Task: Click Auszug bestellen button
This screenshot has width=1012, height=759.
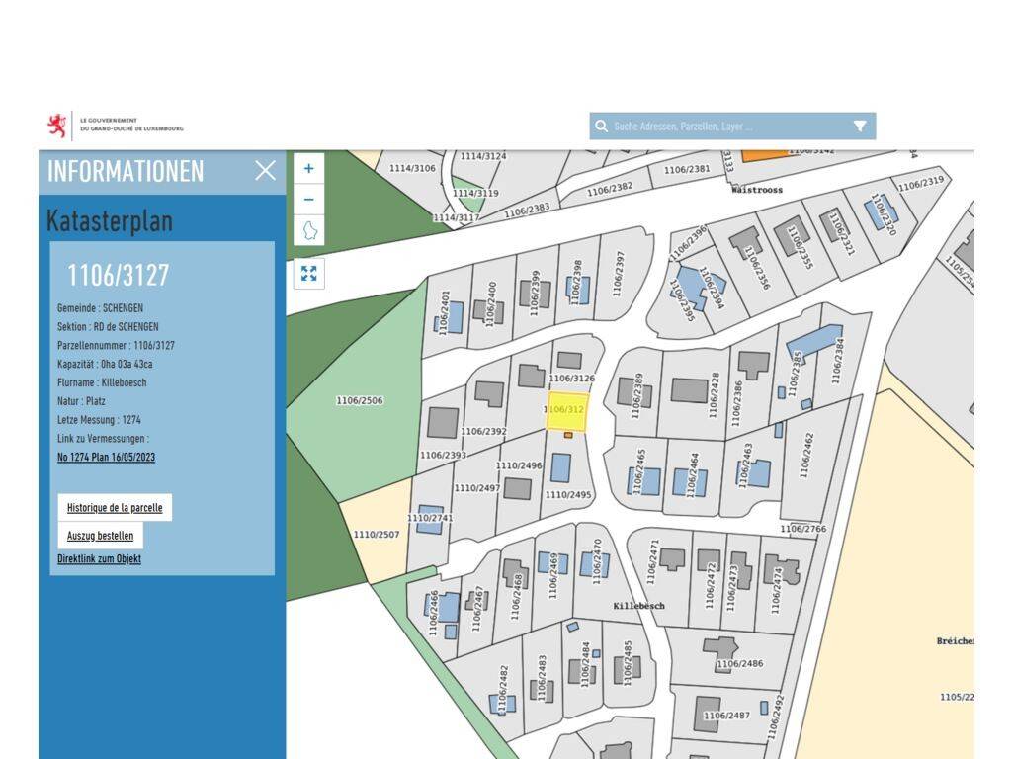Action: click(100, 536)
